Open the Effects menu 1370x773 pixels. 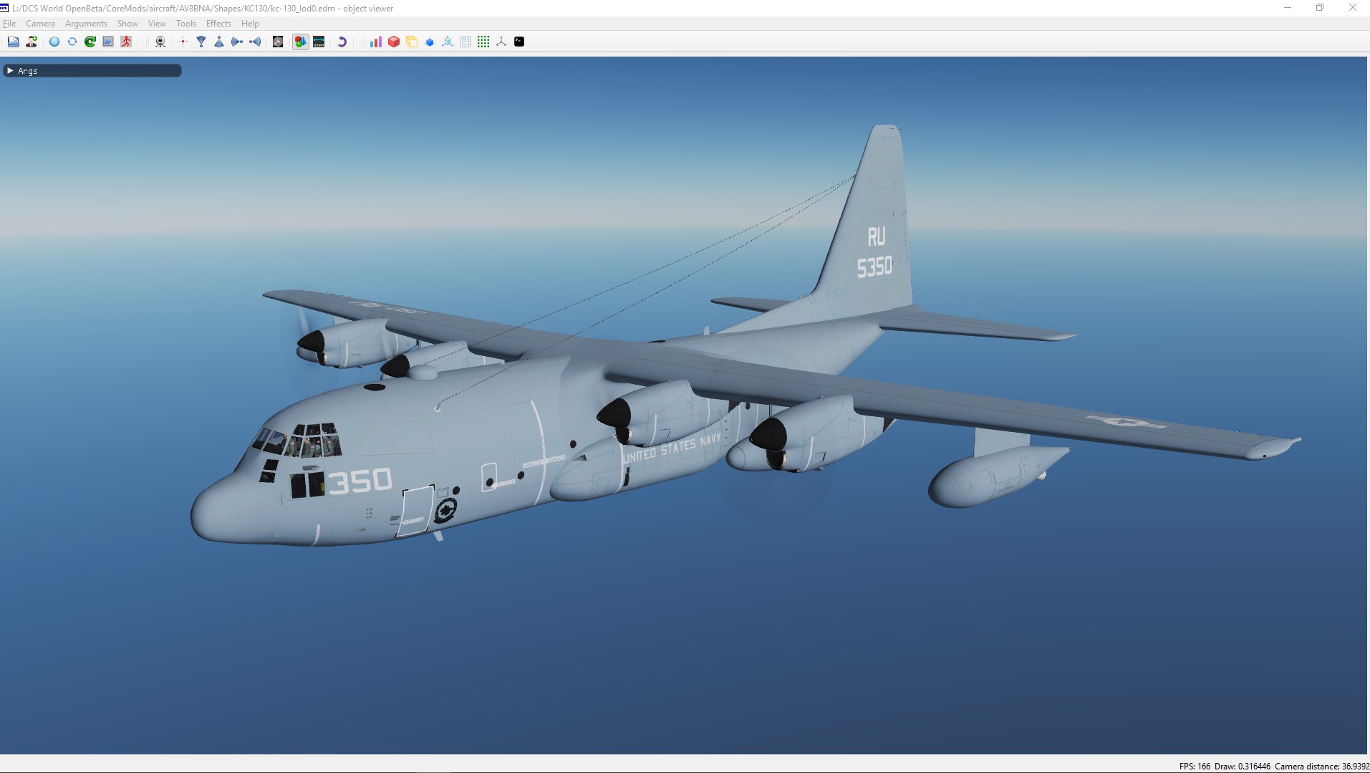coord(218,24)
